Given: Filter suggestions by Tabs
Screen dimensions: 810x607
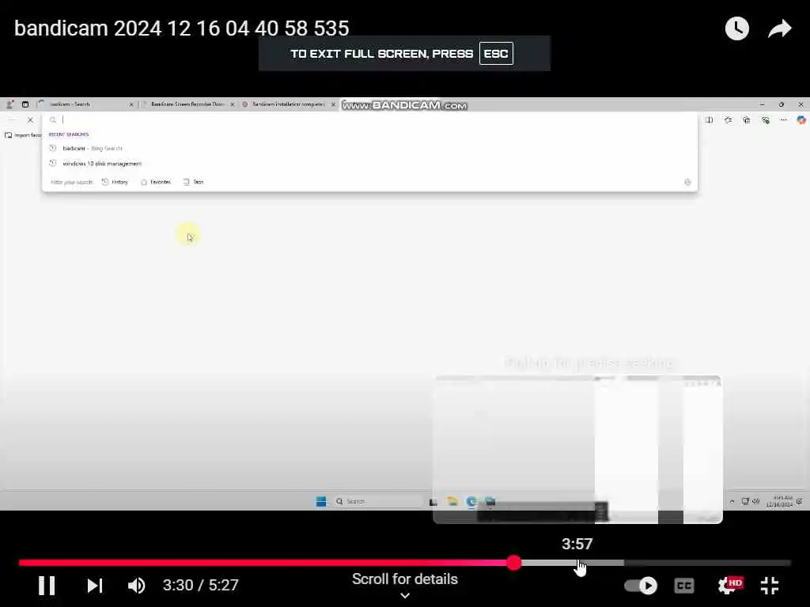Looking at the screenshot, I should click(193, 183).
